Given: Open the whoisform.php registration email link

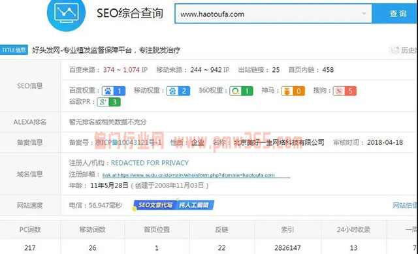Looking at the screenshot, I should click(x=196, y=175).
